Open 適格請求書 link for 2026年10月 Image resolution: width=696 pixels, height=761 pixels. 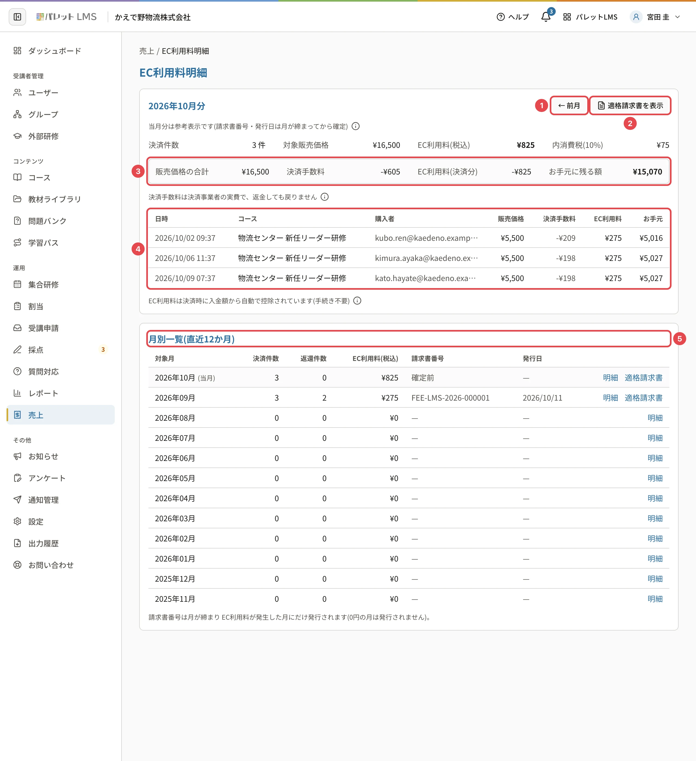[x=644, y=378]
